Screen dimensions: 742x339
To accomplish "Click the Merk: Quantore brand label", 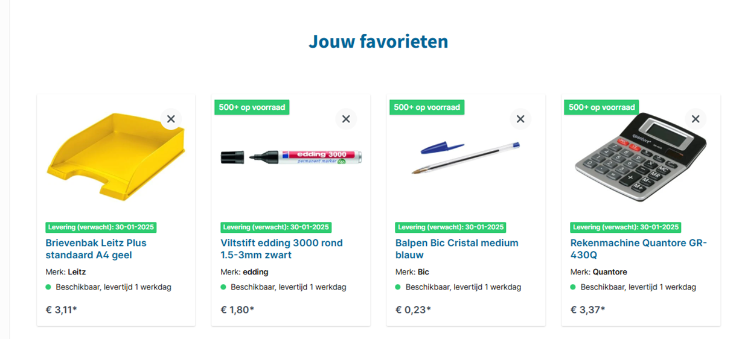I will pos(599,272).
